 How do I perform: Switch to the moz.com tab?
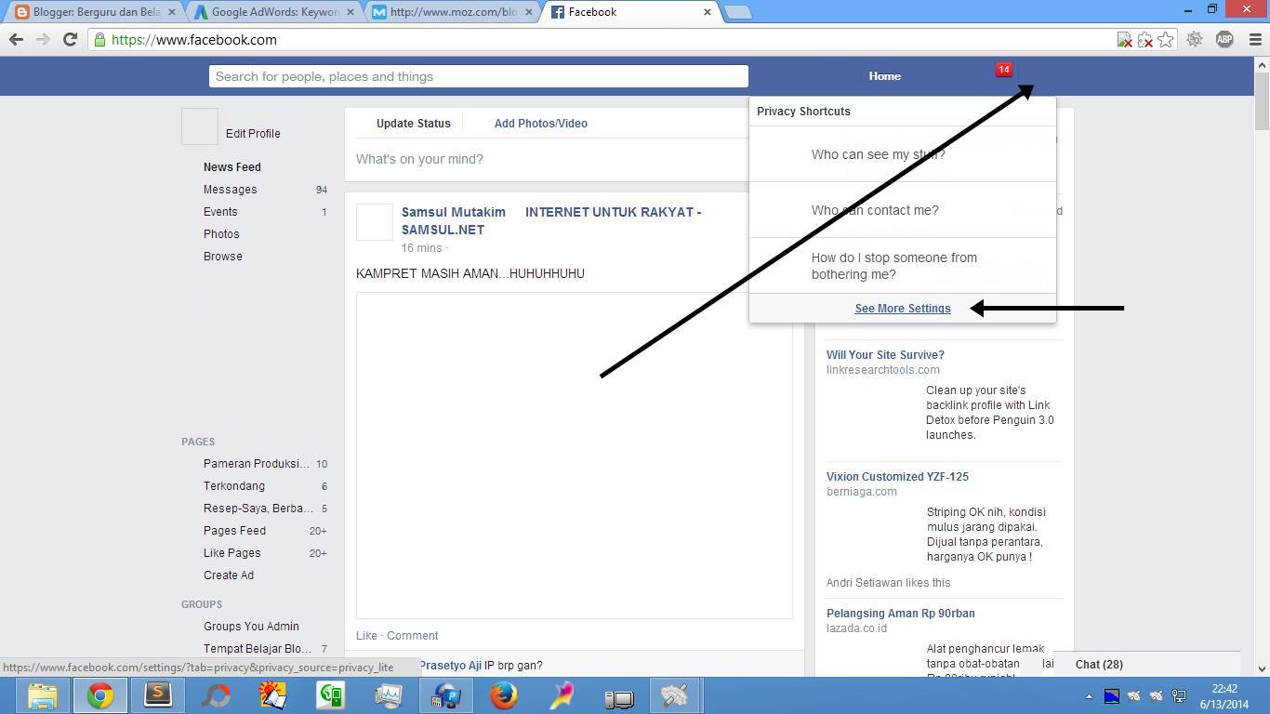(x=453, y=12)
